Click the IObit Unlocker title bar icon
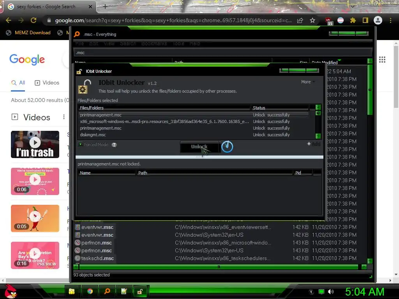 click(79, 72)
